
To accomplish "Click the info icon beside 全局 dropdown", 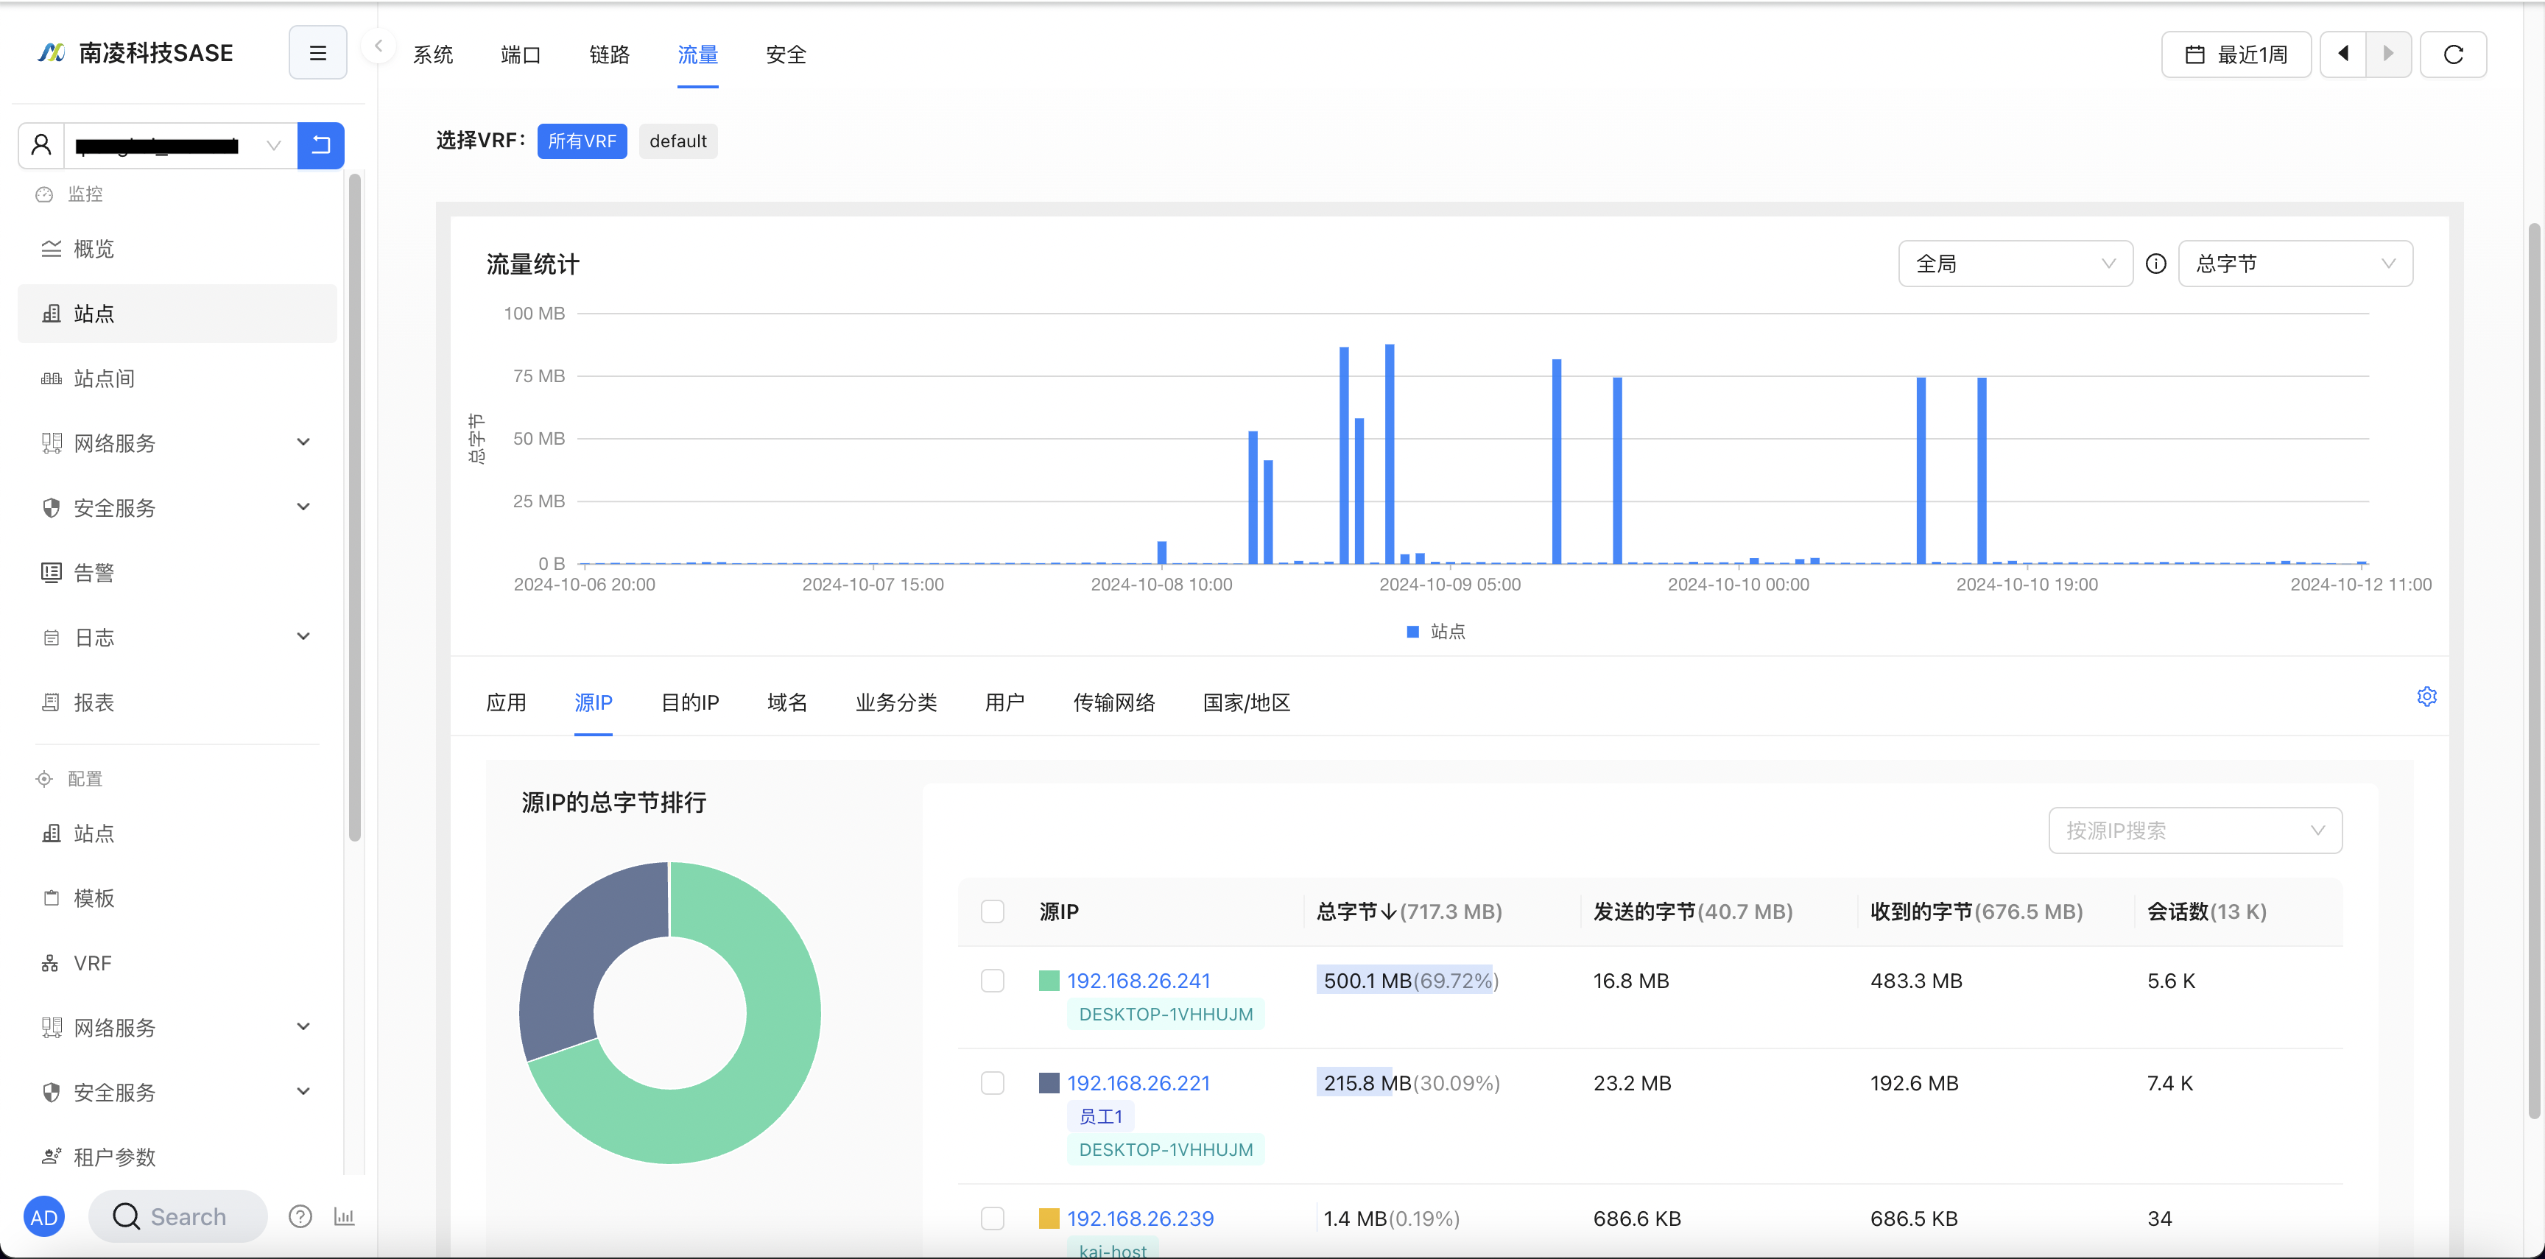I will tap(2155, 264).
